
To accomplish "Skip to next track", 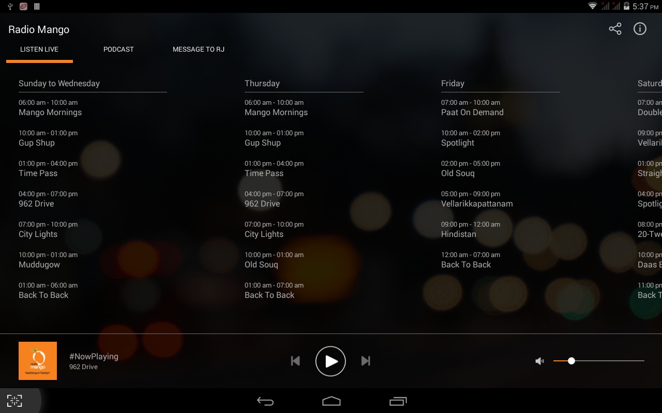I will (366, 361).
